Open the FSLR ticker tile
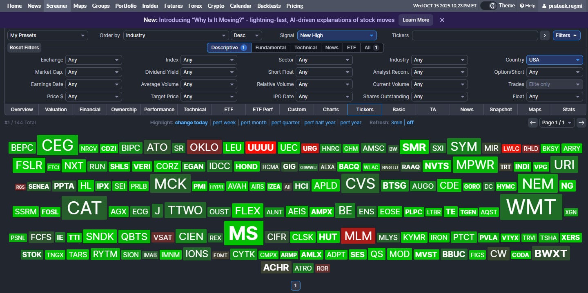The height and width of the screenshot is (293, 588). click(x=29, y=165)
